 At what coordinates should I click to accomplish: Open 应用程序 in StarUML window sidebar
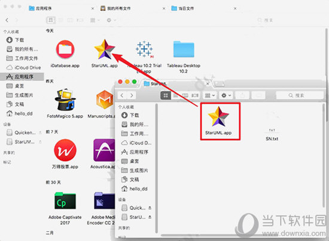(135, 152)
